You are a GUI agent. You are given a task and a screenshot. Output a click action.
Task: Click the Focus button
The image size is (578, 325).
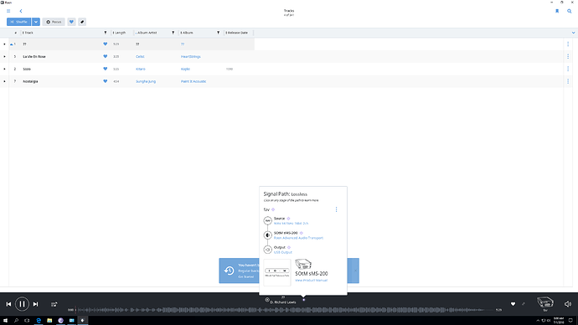click(x=54, y=22)
